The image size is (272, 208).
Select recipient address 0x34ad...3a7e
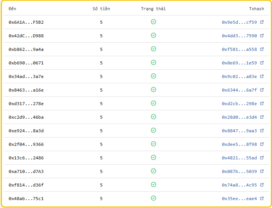(26, 76)
